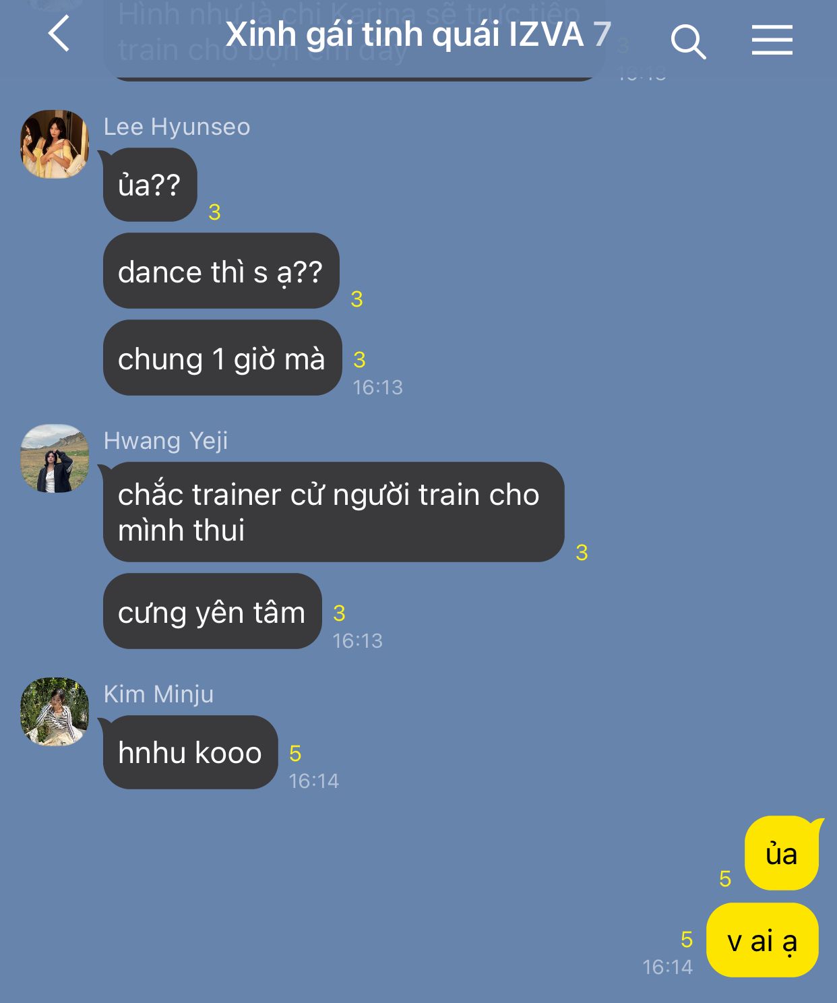Viewport: 837px width, 1003px height.
Task: Open Lee Hyunseo's profile picture
Action: pos(55,144)
